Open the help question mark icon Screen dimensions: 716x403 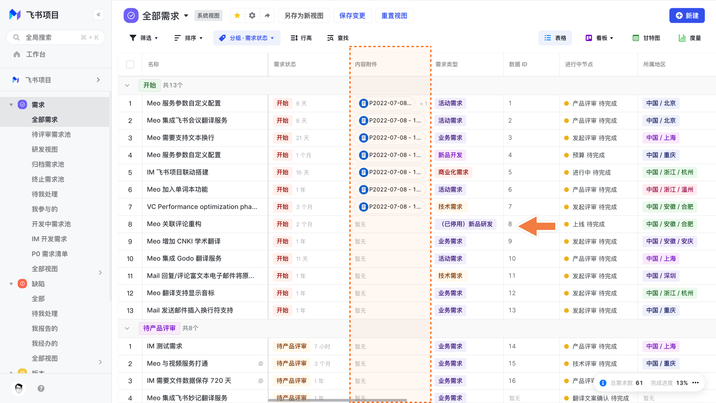tap(41, 388)
